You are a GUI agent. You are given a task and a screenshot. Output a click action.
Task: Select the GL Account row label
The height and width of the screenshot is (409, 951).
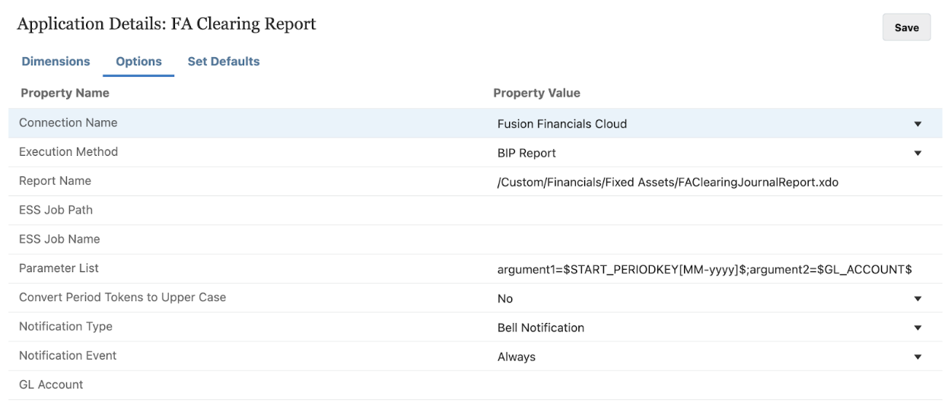(x=51, y=385)
